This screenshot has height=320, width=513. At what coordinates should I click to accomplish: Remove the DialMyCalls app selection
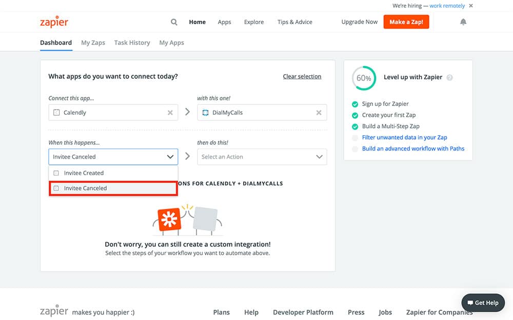pos(319,113)
